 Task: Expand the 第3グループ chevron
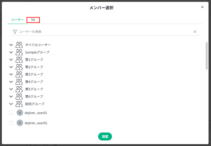click(x=11, y=74)
